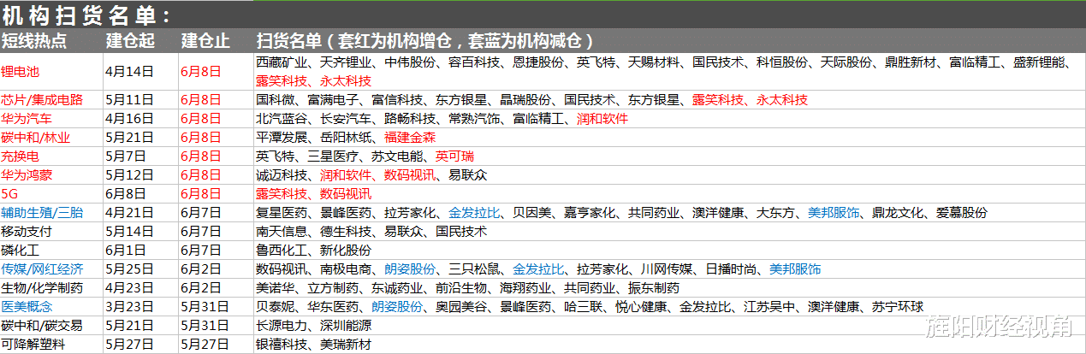This screenshot has width=1086, height=354.
Task: Select the 6月1日 start date cell
Action: pyautogui.click(x=124, y=250)
